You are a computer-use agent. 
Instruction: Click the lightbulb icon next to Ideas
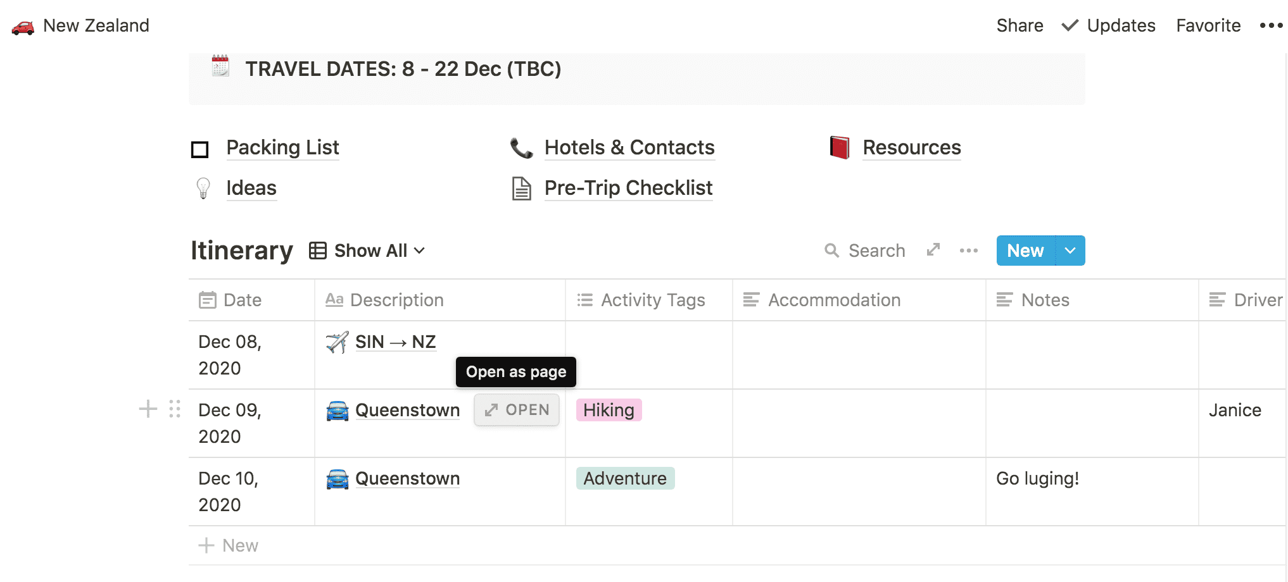pos(203,189)
